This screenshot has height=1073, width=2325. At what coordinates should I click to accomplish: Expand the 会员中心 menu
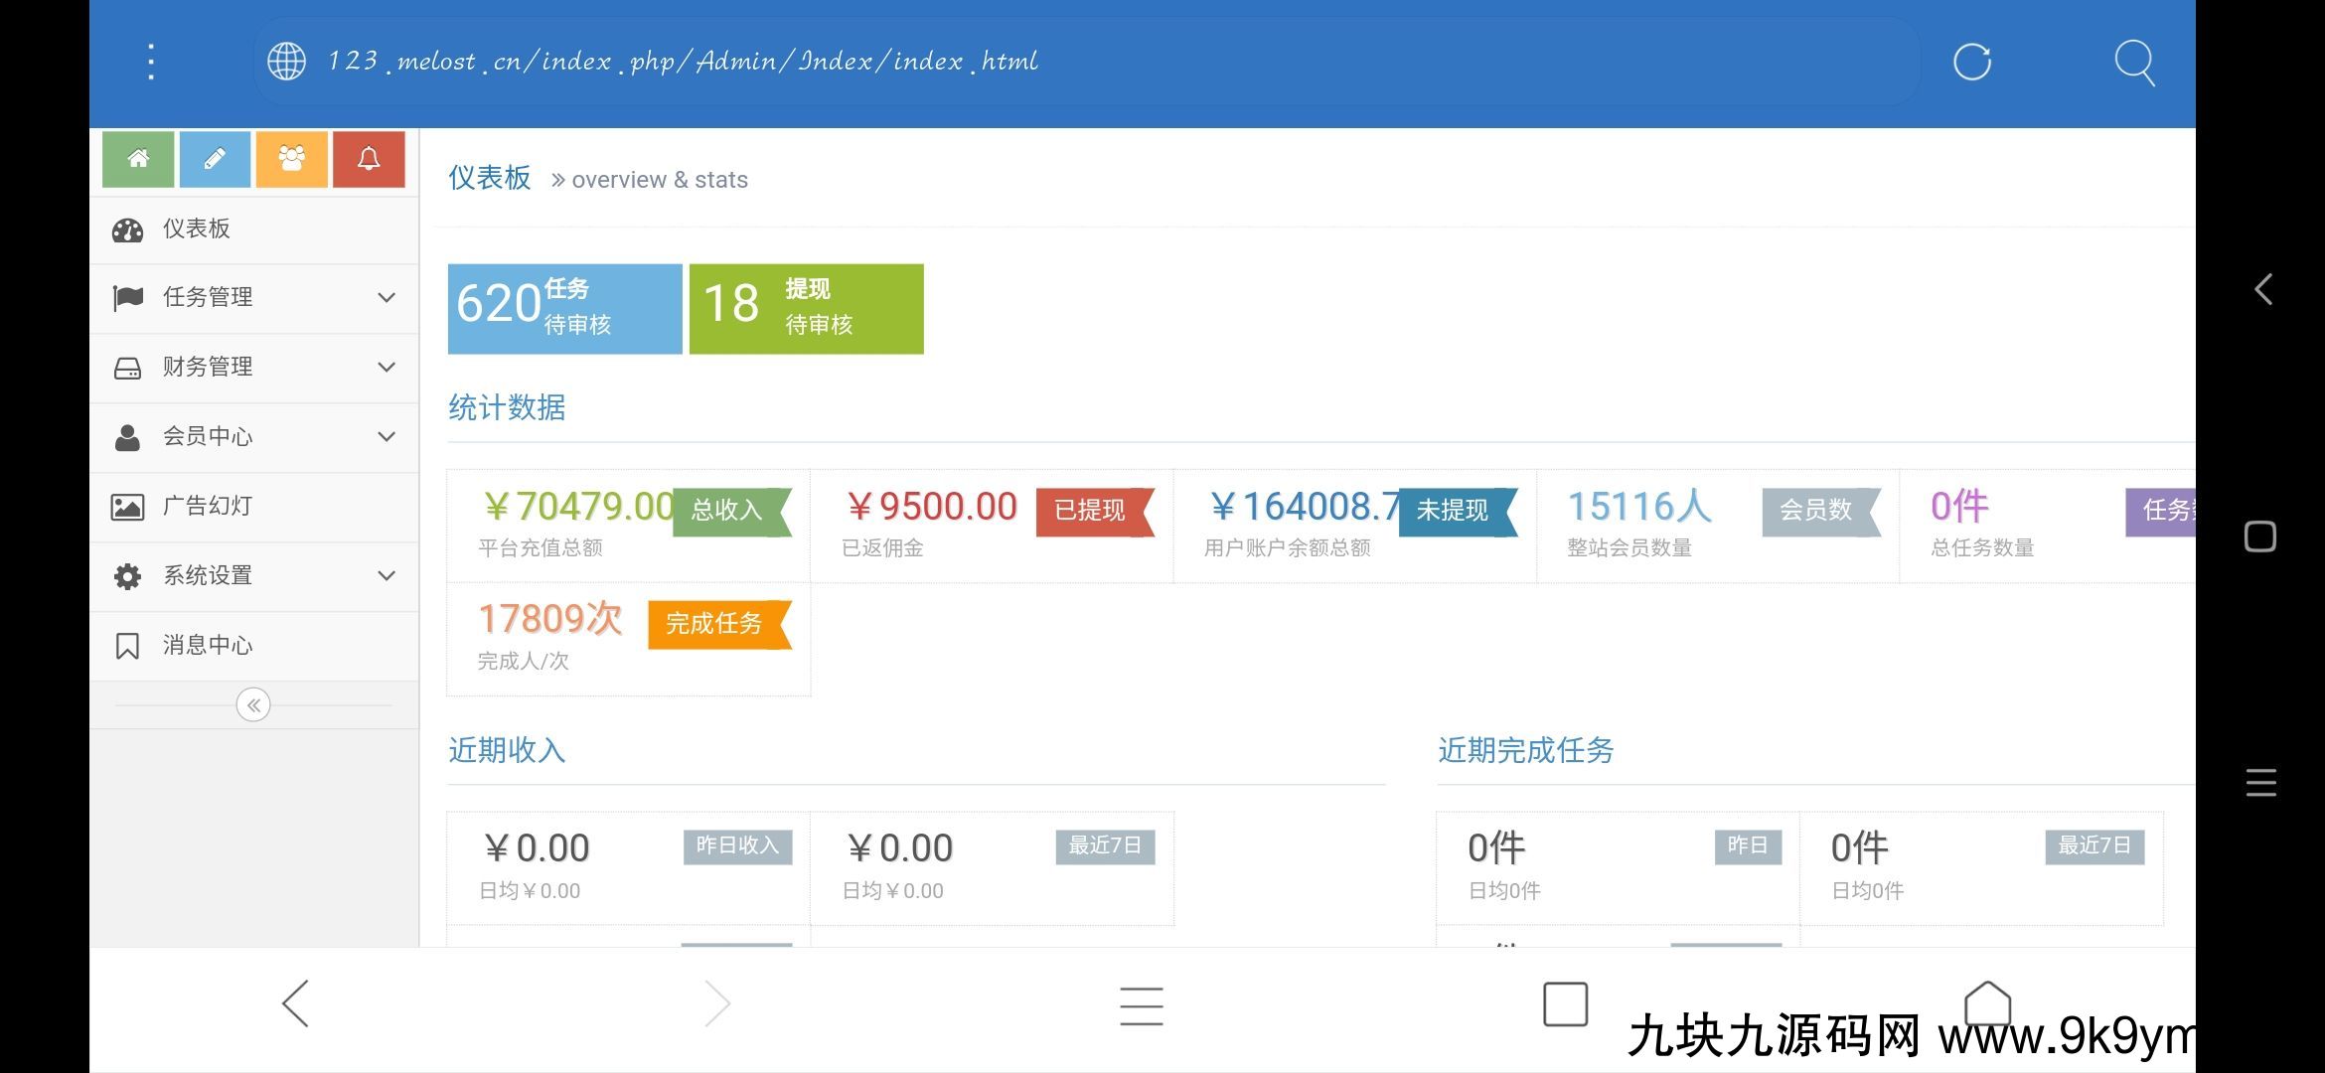(x=386, y=436)
